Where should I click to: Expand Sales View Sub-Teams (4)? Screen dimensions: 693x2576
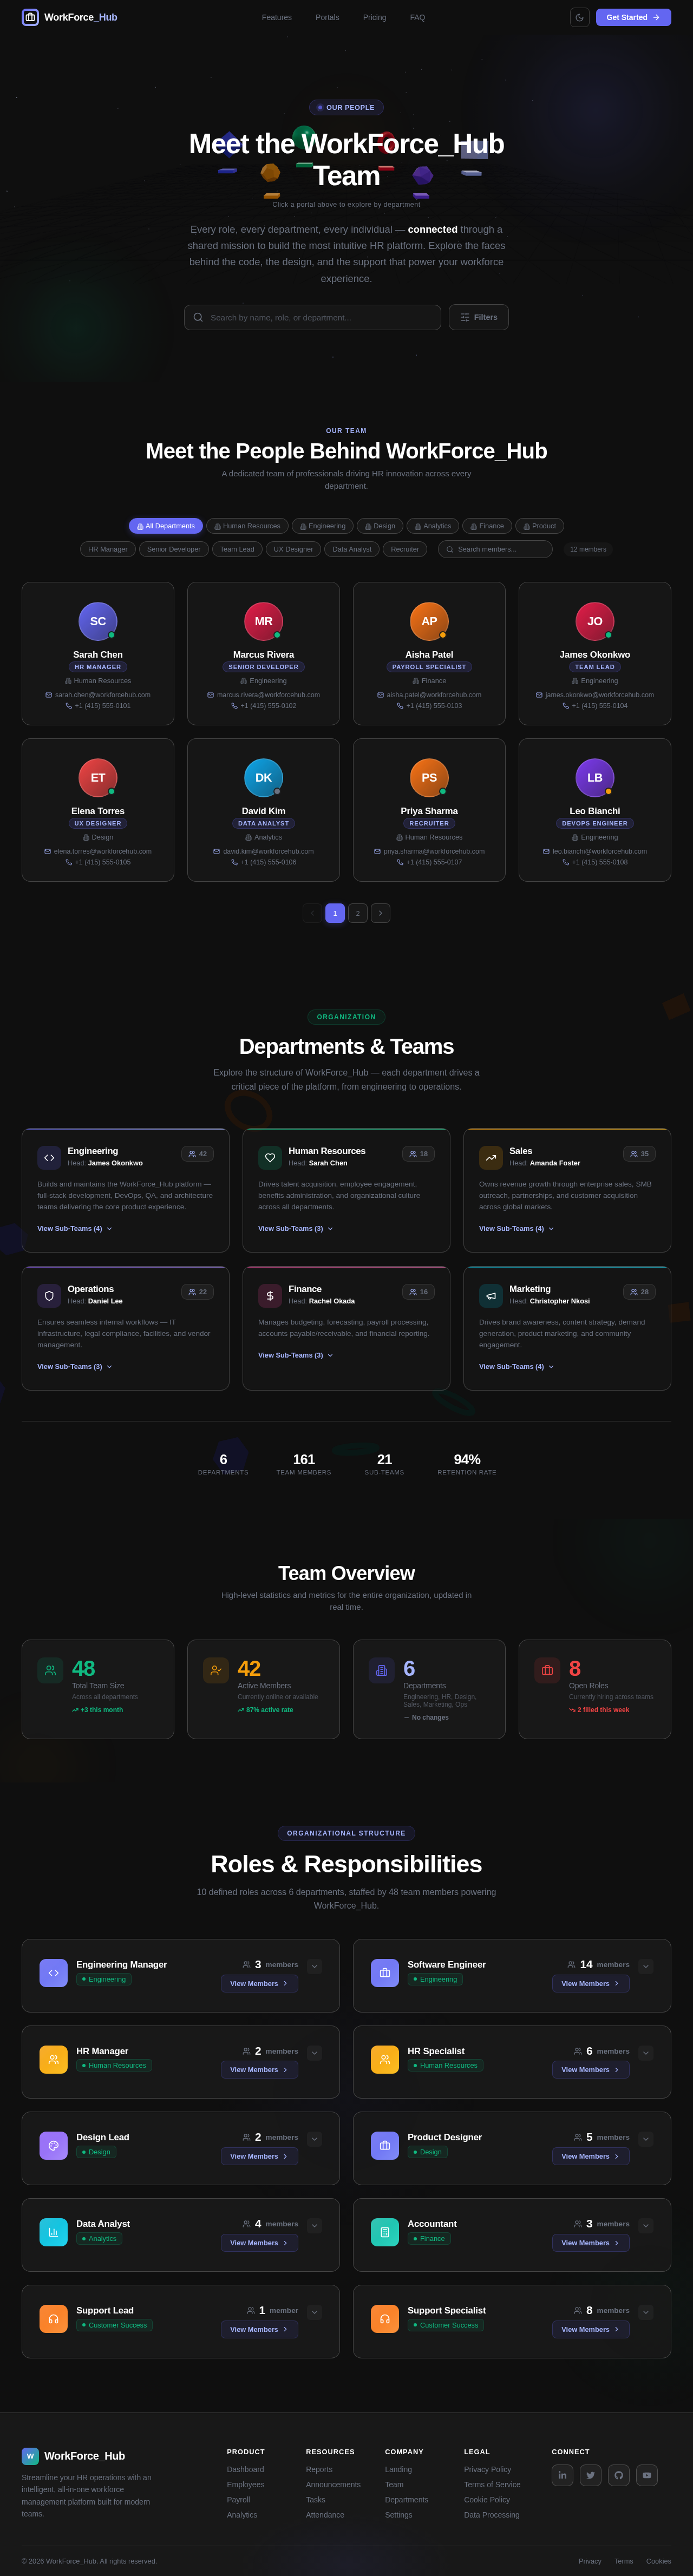tap(517, 1228)
